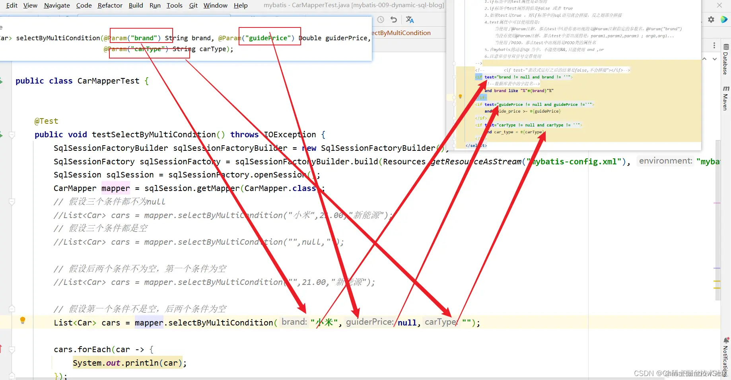
Task: Click the testSelectByMultiCondition method name
Action: tap(154, 135)
